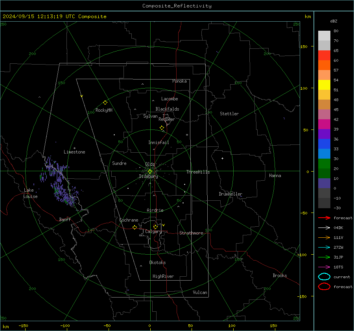Click the yellow diamond marker near Cochrane
The width and height of the screenshot is (354, 331).
click(x=135, y=227)
